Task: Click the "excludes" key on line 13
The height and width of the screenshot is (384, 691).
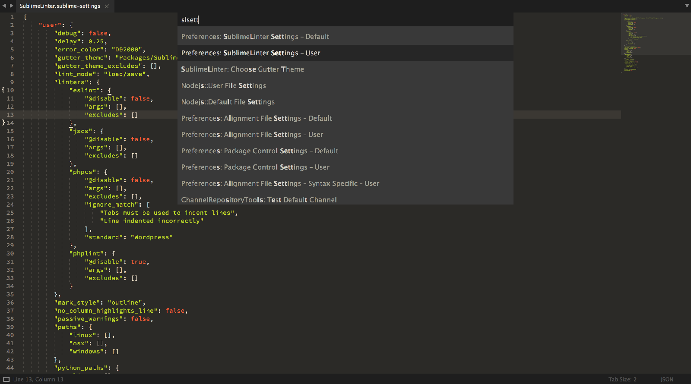Action: pyautogui.click(x=104, y=115)
